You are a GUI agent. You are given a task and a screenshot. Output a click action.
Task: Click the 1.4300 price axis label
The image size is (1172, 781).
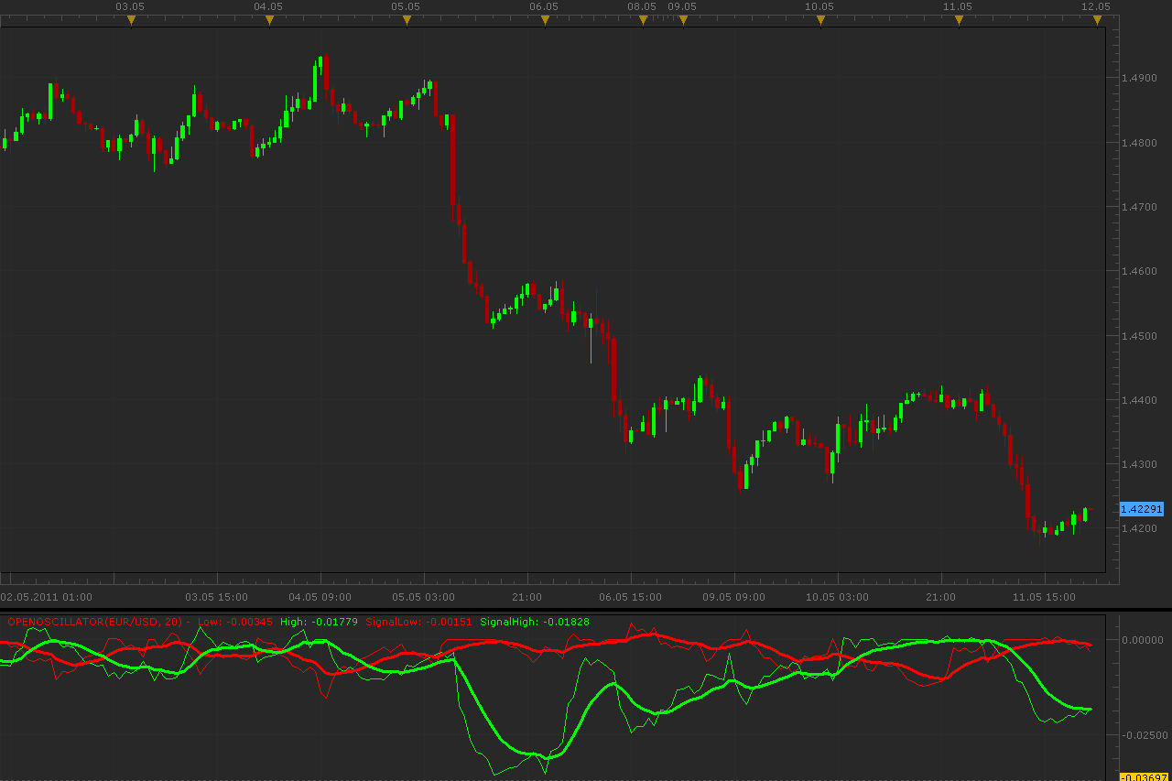coord(1139,464)
